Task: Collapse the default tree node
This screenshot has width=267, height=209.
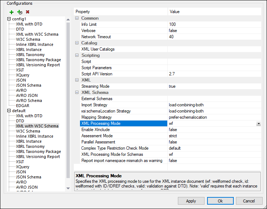Action: (x=9, y=111)
